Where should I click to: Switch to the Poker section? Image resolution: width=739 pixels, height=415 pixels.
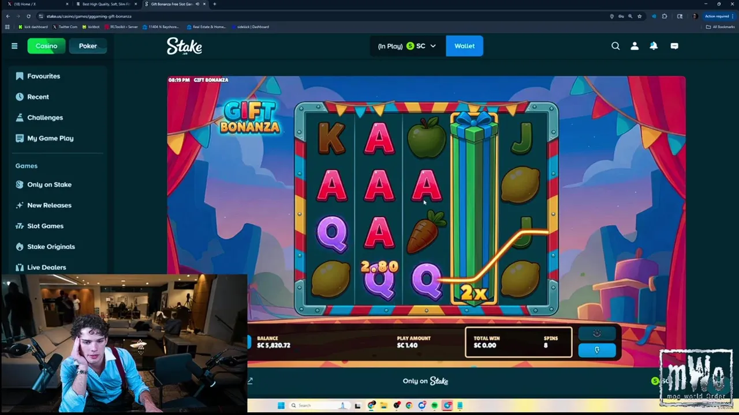(88, 46)
